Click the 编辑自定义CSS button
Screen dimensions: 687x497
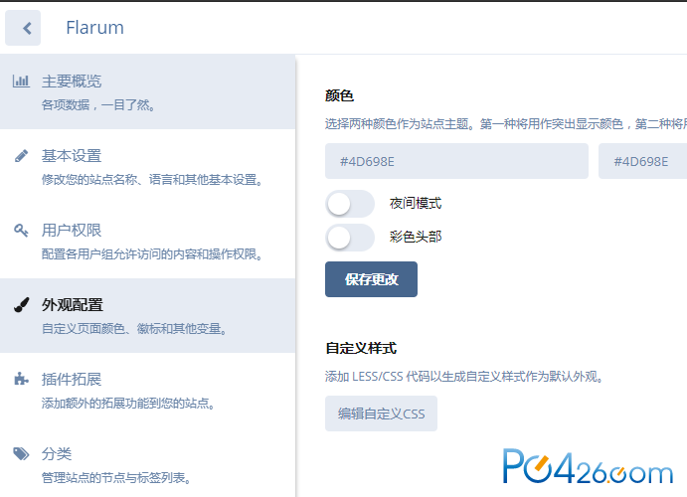point(381,414)
